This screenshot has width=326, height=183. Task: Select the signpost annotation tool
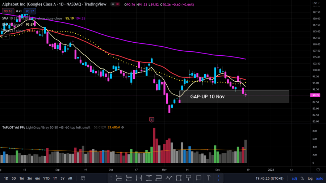[x=189, y=178]
